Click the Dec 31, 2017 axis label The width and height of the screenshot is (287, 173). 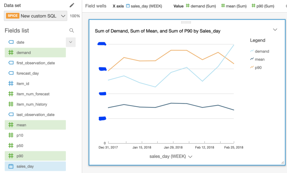click(108, 147)
